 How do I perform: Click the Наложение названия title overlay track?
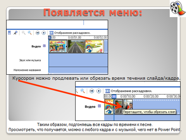click(x=78, y=70)
